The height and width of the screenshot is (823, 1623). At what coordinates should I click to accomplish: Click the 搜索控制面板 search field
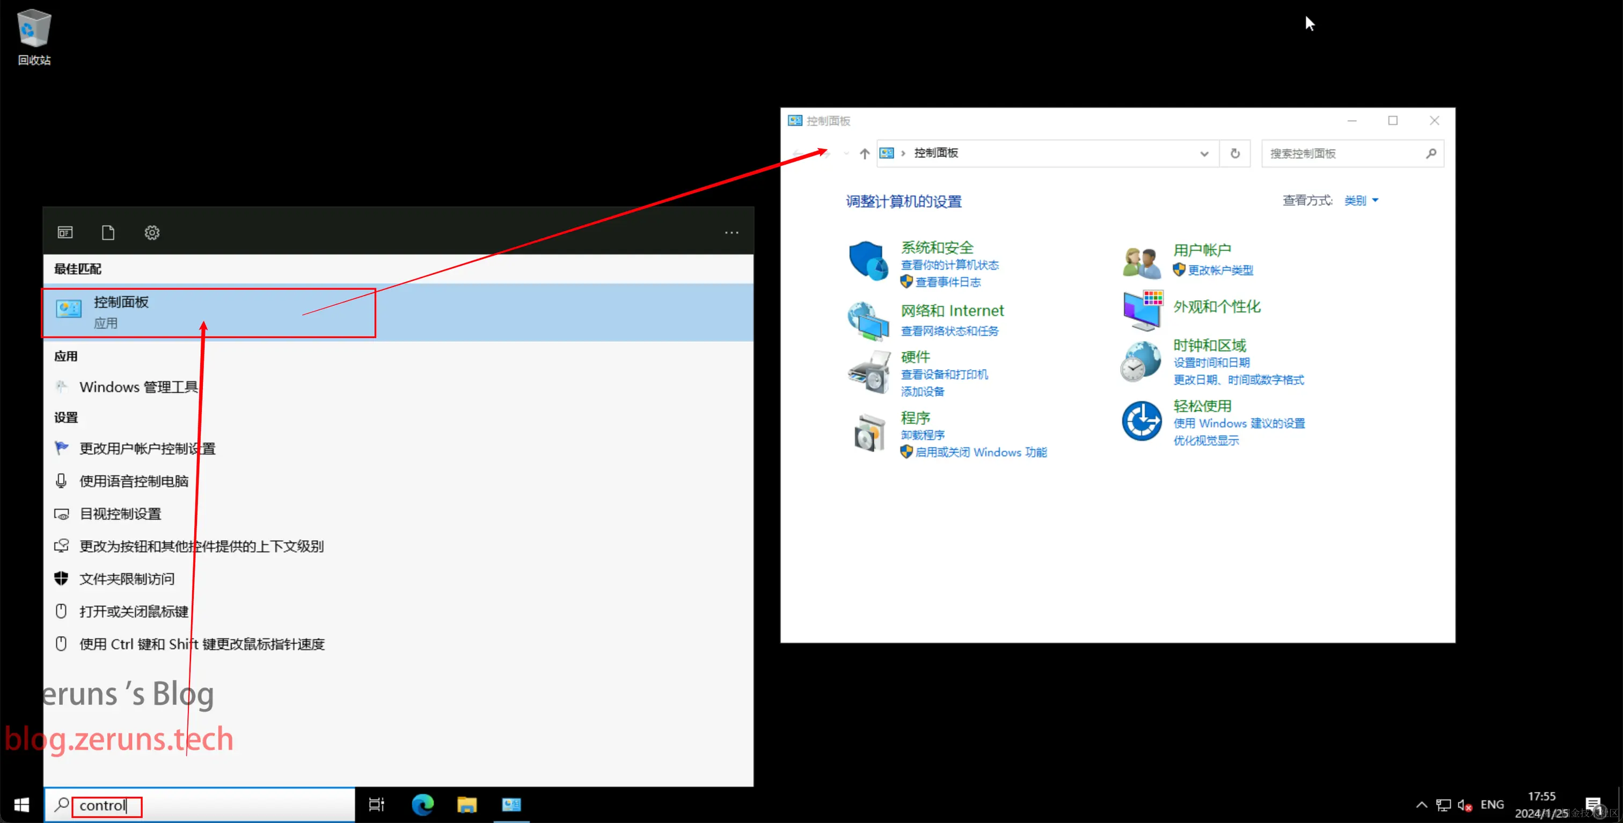1342,153
